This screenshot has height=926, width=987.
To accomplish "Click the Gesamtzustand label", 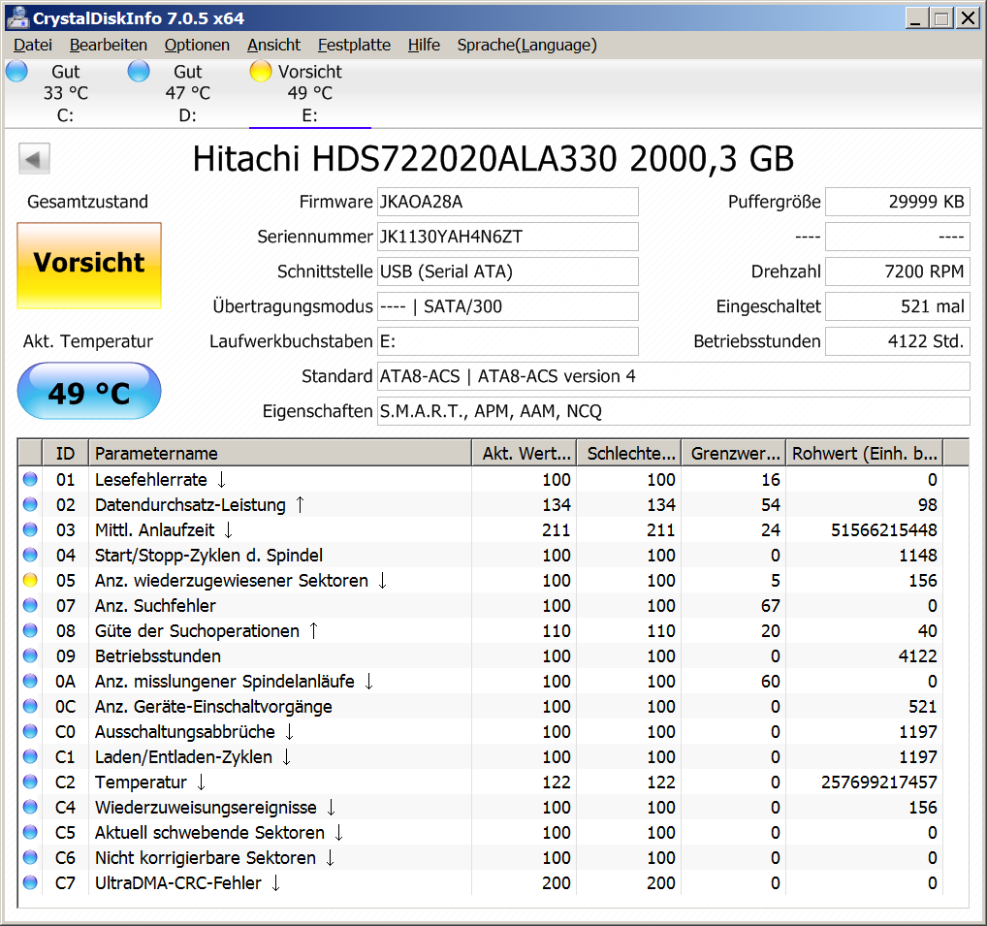I will [87, 202].
